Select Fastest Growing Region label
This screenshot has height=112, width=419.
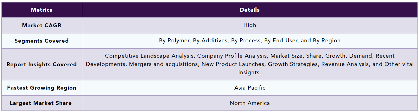42,88
